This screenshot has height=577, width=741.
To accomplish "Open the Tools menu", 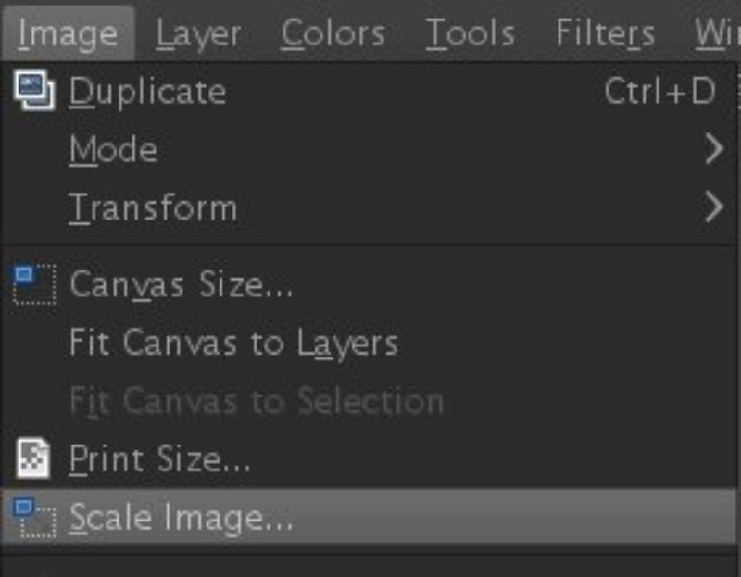I will 468,31.
